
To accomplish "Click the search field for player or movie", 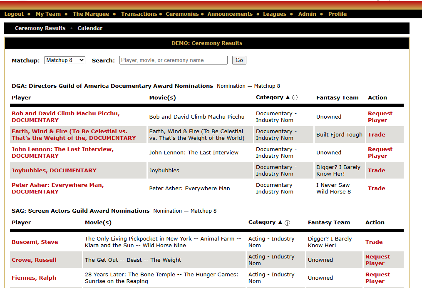I will point(173,60).
